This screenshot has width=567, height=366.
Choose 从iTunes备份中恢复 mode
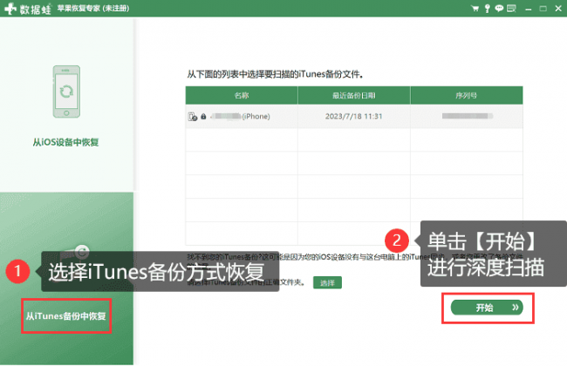click(x=65, y=315)
